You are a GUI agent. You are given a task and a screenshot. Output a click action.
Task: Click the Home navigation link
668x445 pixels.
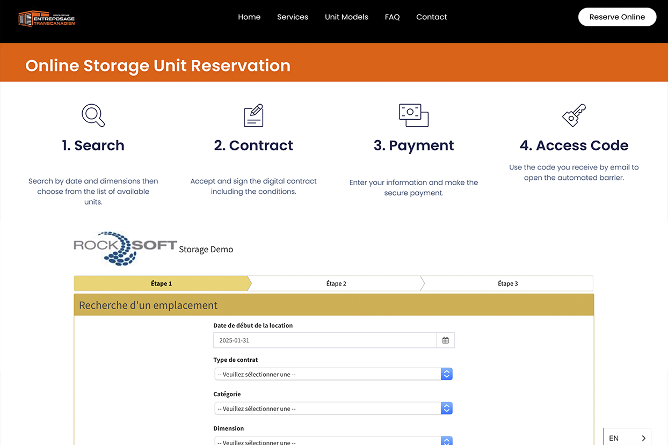point(249,17)
